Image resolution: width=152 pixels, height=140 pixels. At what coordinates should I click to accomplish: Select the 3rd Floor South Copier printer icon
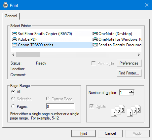click(15, 33)
